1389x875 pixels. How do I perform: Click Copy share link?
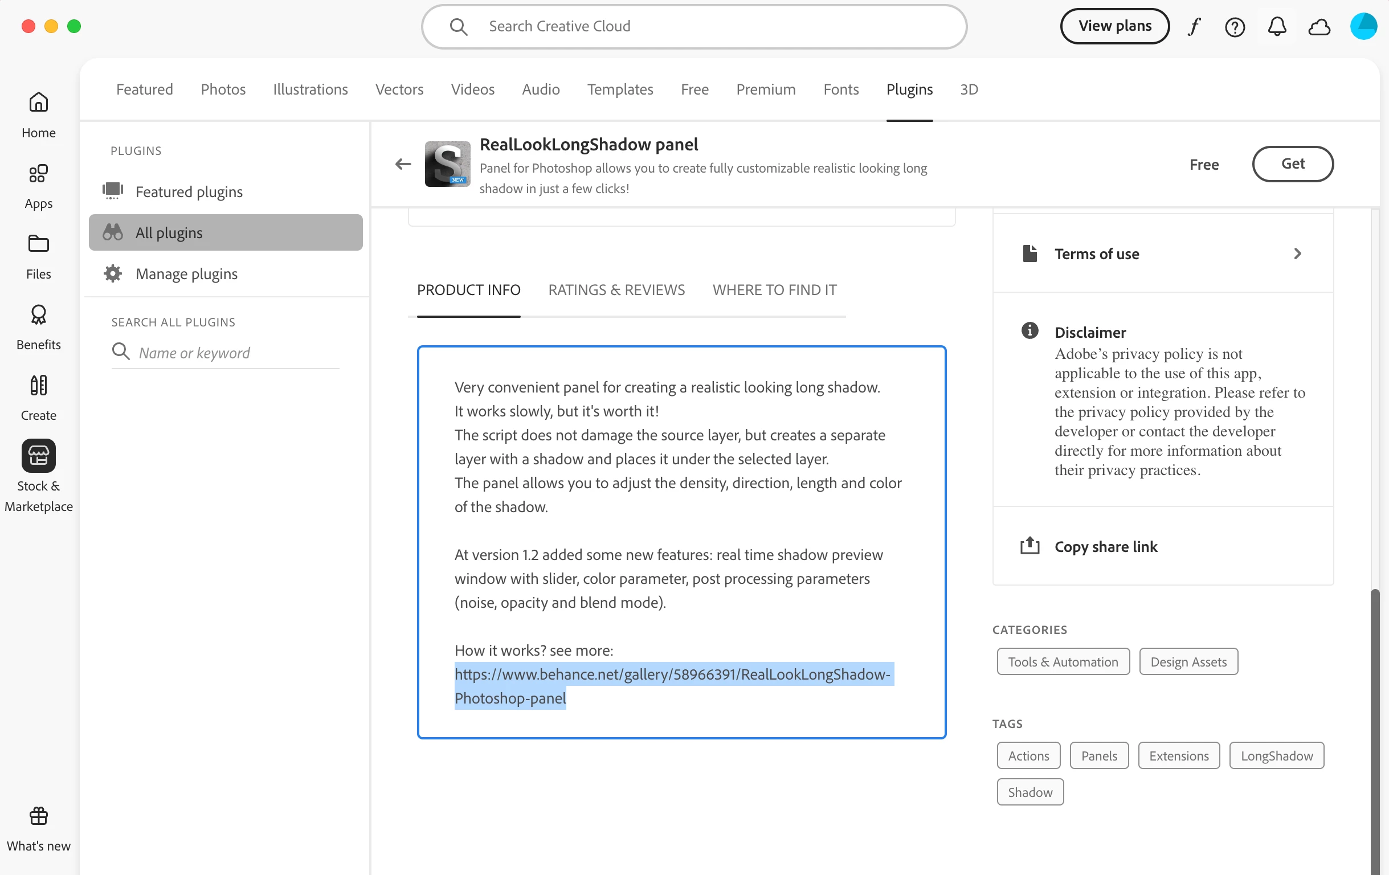(1105, 546)
